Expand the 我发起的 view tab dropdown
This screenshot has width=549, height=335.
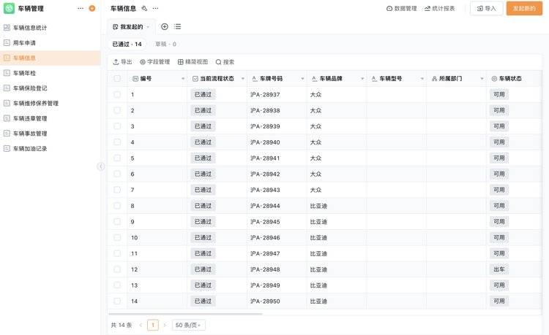pyautogui.click(x=148, y=27)
